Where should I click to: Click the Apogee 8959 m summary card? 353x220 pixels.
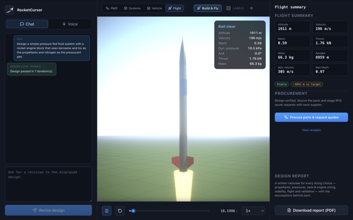click(x=330, y=55)
